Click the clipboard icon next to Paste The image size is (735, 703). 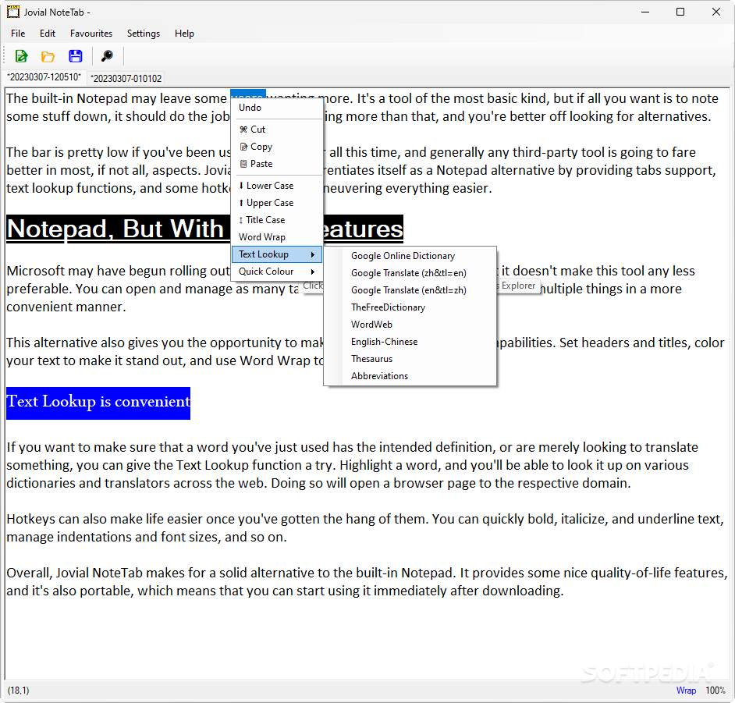(x=243, y=164)
